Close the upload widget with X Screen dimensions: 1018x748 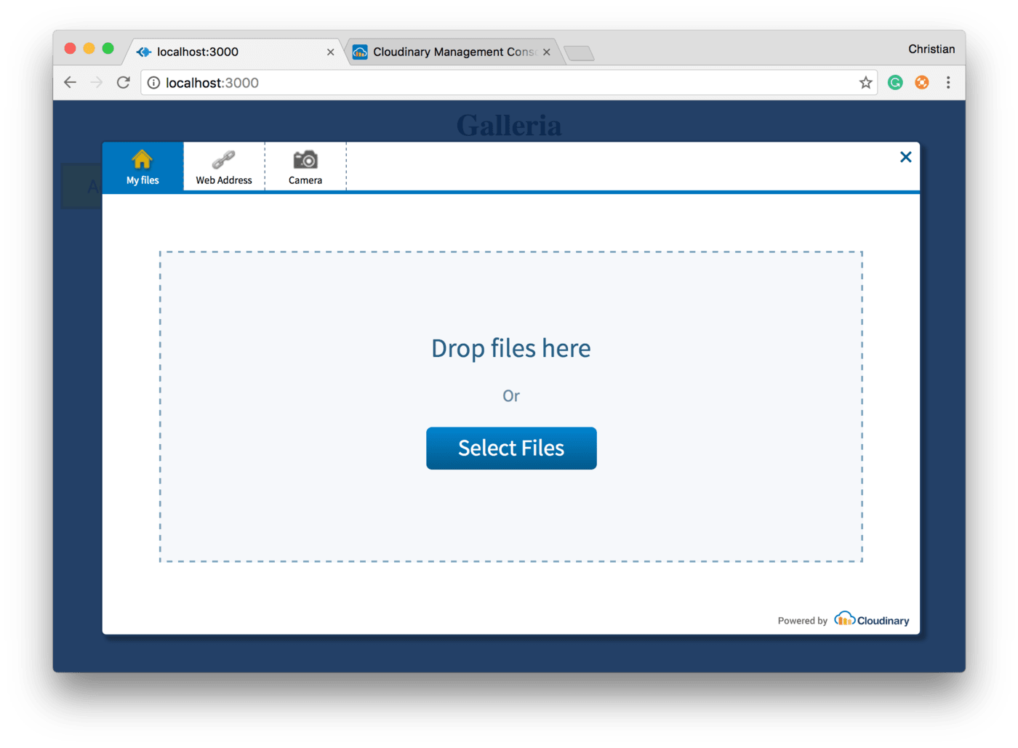click(x=905, y=157)
